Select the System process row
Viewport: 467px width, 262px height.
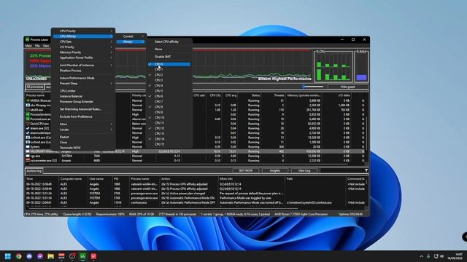(x=195, y=147)
